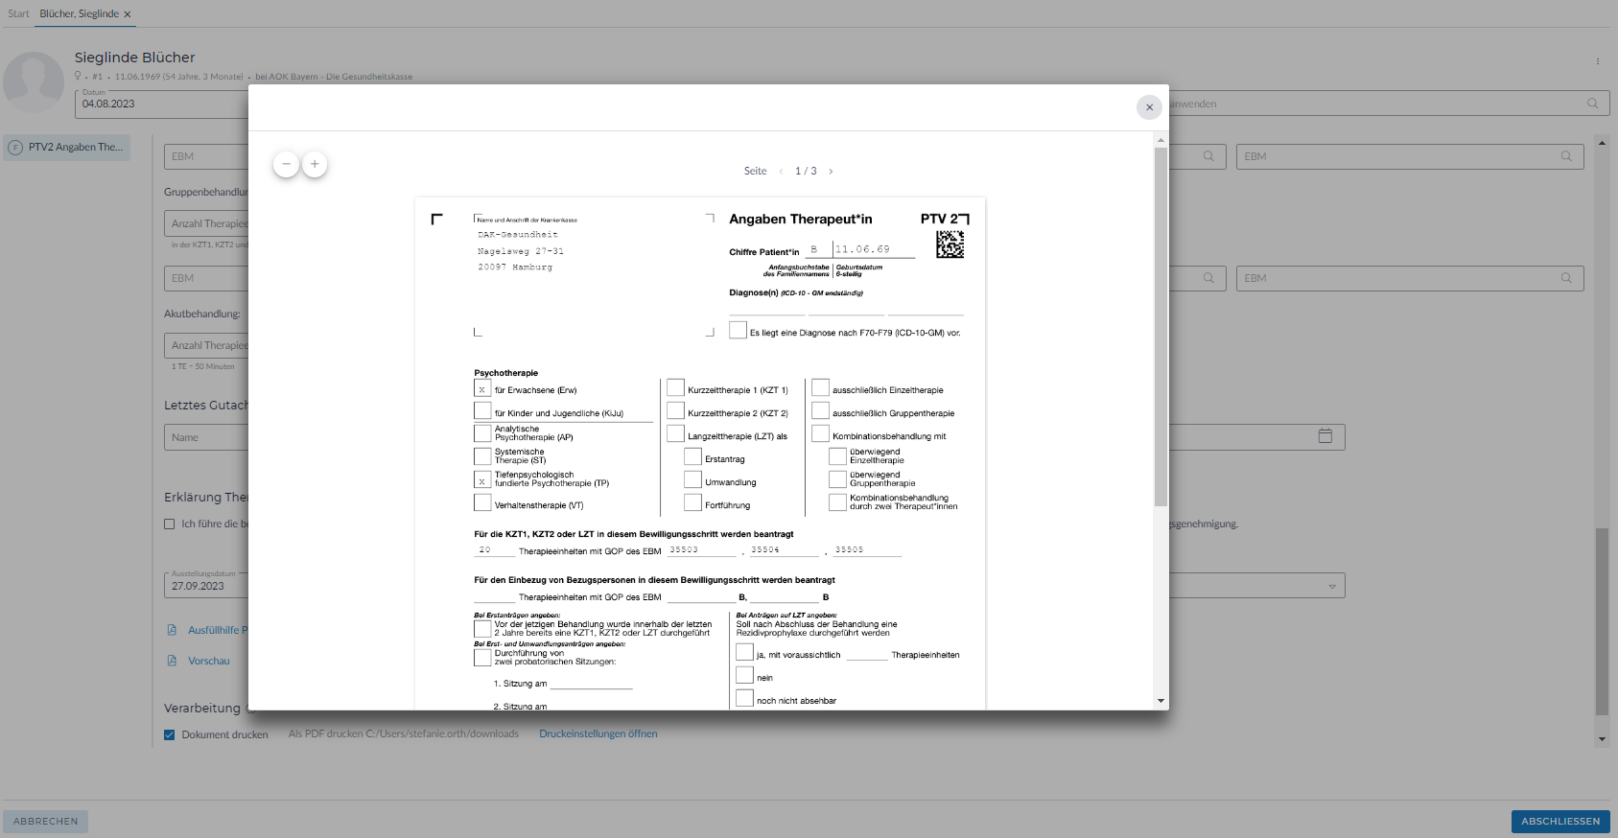Select the Blücher, Sieglinde tab

[79, 13]
